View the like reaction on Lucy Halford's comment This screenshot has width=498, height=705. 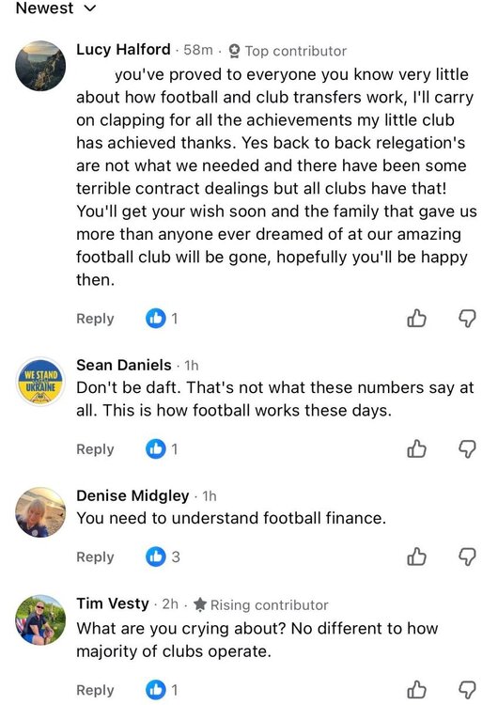point(162,319)
